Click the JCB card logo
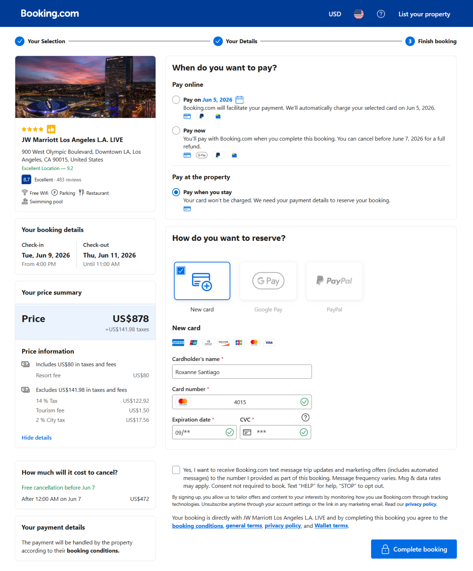Screen dimensions: 473x571 [239, 342]
